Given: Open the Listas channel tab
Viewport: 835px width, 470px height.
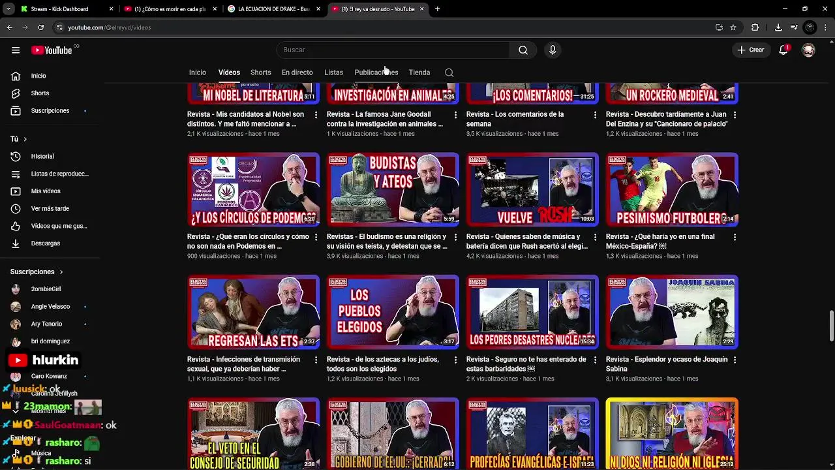Looking at the screenshot, I should pyautogui.click(x=333, y=72).
